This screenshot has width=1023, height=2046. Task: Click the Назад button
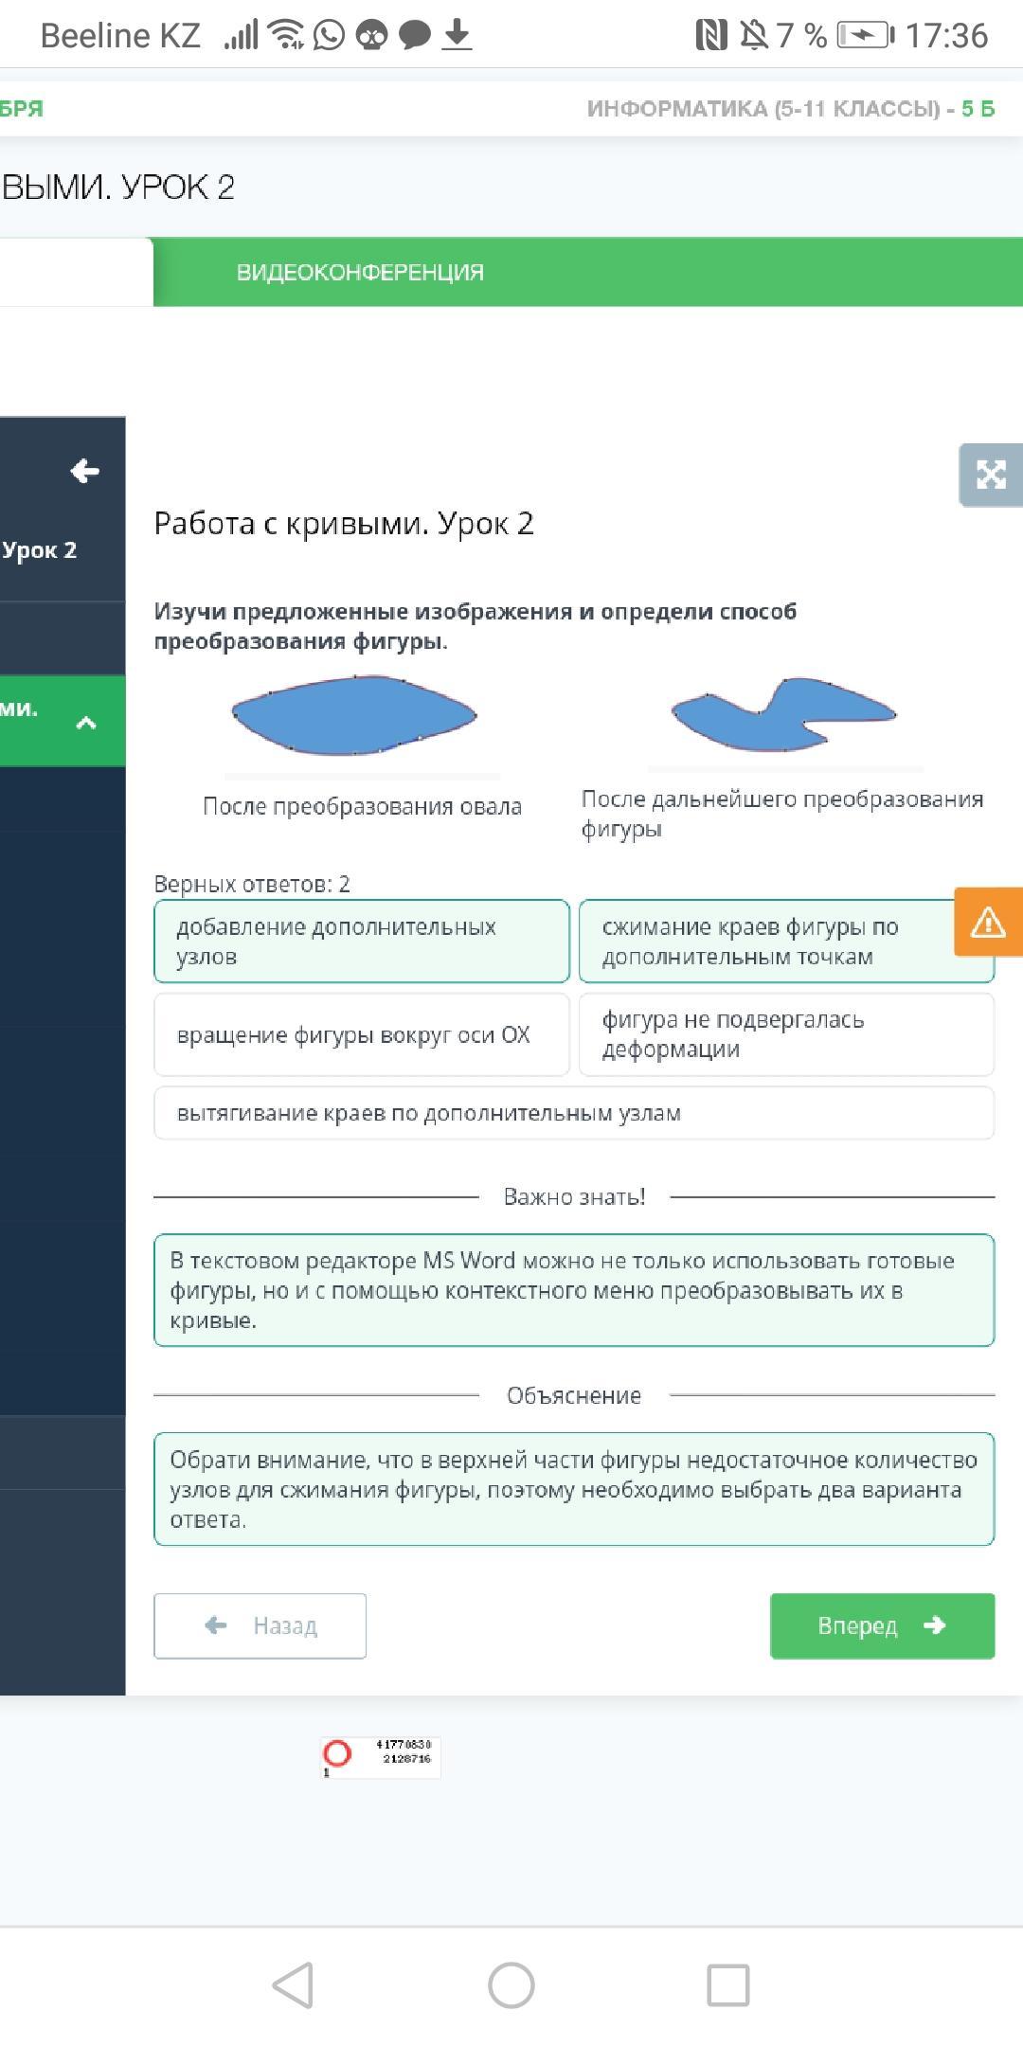pos(260,1625)
